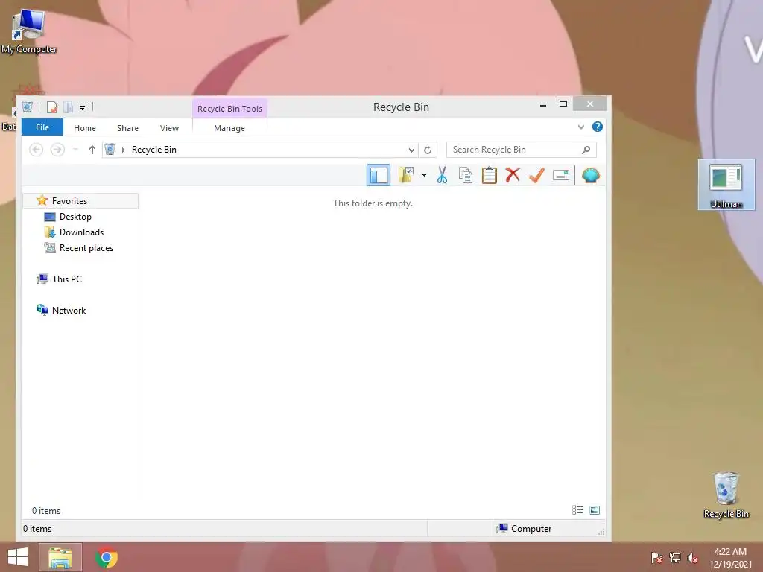763x572 pixels.
Task: Toggle the navigation pane layout button
Action: tap(378, 175)
